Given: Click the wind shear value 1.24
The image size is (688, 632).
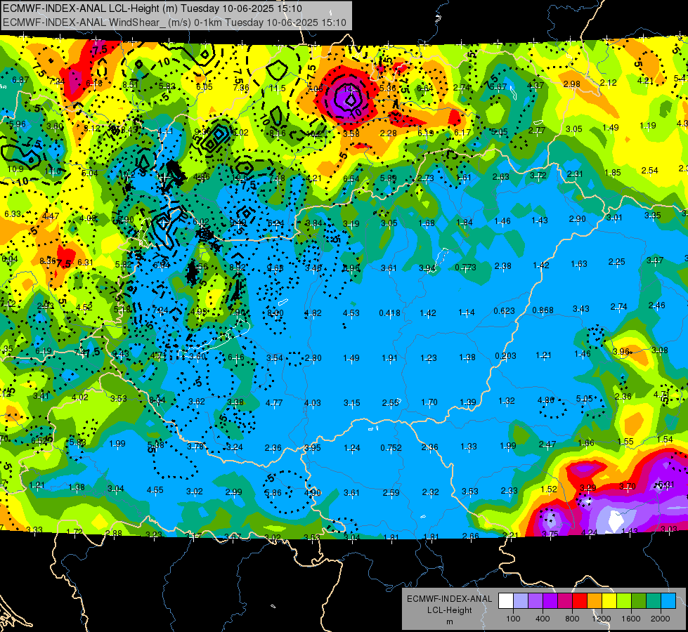Looking at the screenshot, I should (x=352, y=448).
